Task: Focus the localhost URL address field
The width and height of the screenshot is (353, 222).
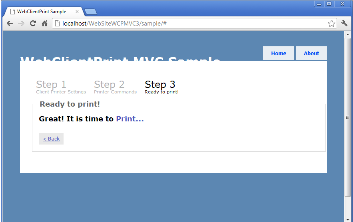Action: point(194,24)
